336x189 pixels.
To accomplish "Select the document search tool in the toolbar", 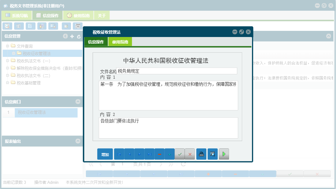I will tap(7, 26).
